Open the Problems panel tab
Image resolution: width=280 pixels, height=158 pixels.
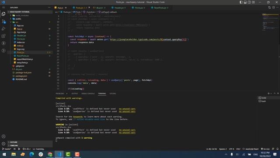click(x=60, y=93)
